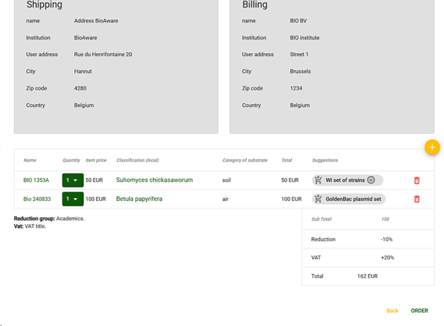The image size is (444, 326).
Task: Open quantity dropdown for Bio 240833
Action: [x=73, y=199]
